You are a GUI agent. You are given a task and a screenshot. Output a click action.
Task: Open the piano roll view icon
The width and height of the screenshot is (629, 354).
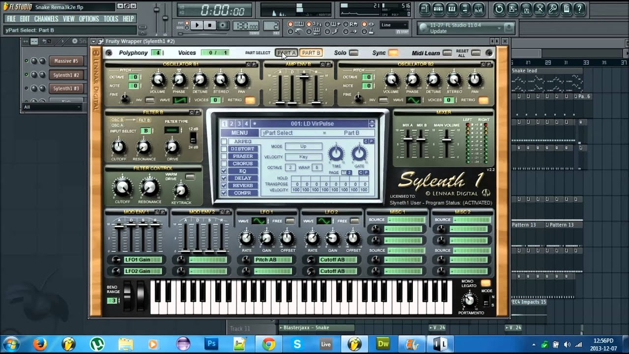452,9
